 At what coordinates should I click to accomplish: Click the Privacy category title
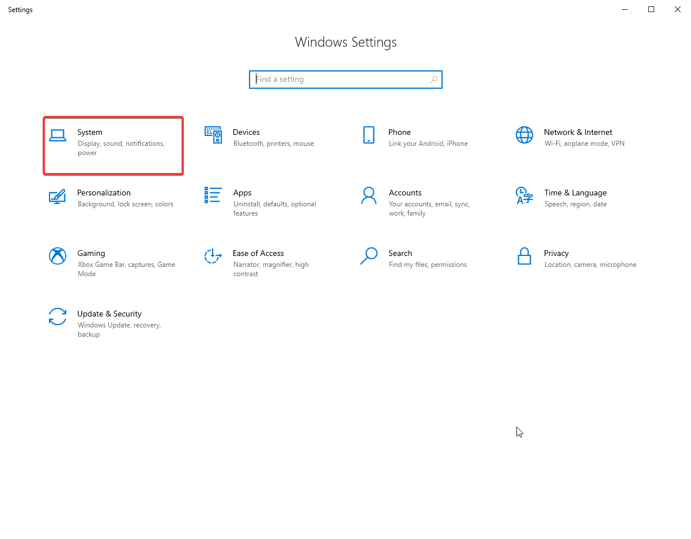point(556,253)
